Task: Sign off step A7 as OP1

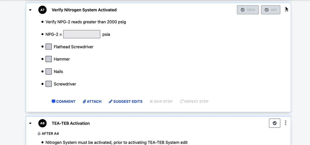Action: pos(271,10)
